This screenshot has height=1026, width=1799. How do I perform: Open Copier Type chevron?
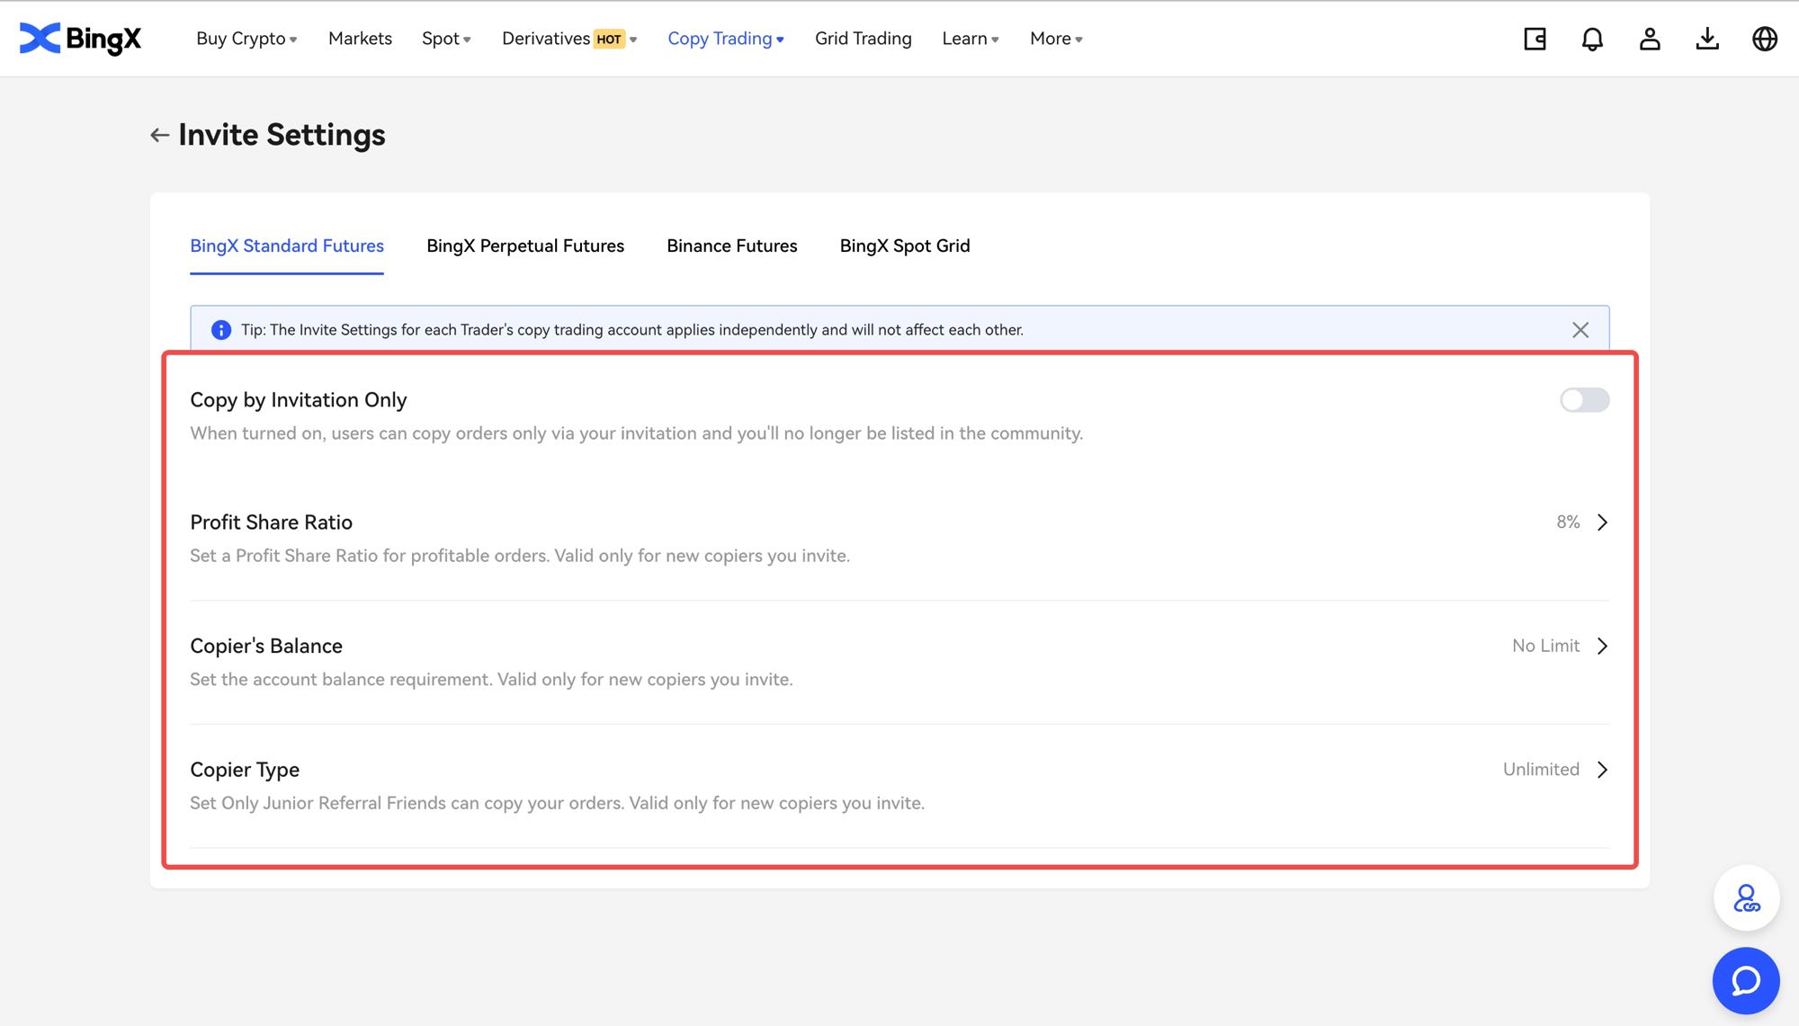[1602, 770]
